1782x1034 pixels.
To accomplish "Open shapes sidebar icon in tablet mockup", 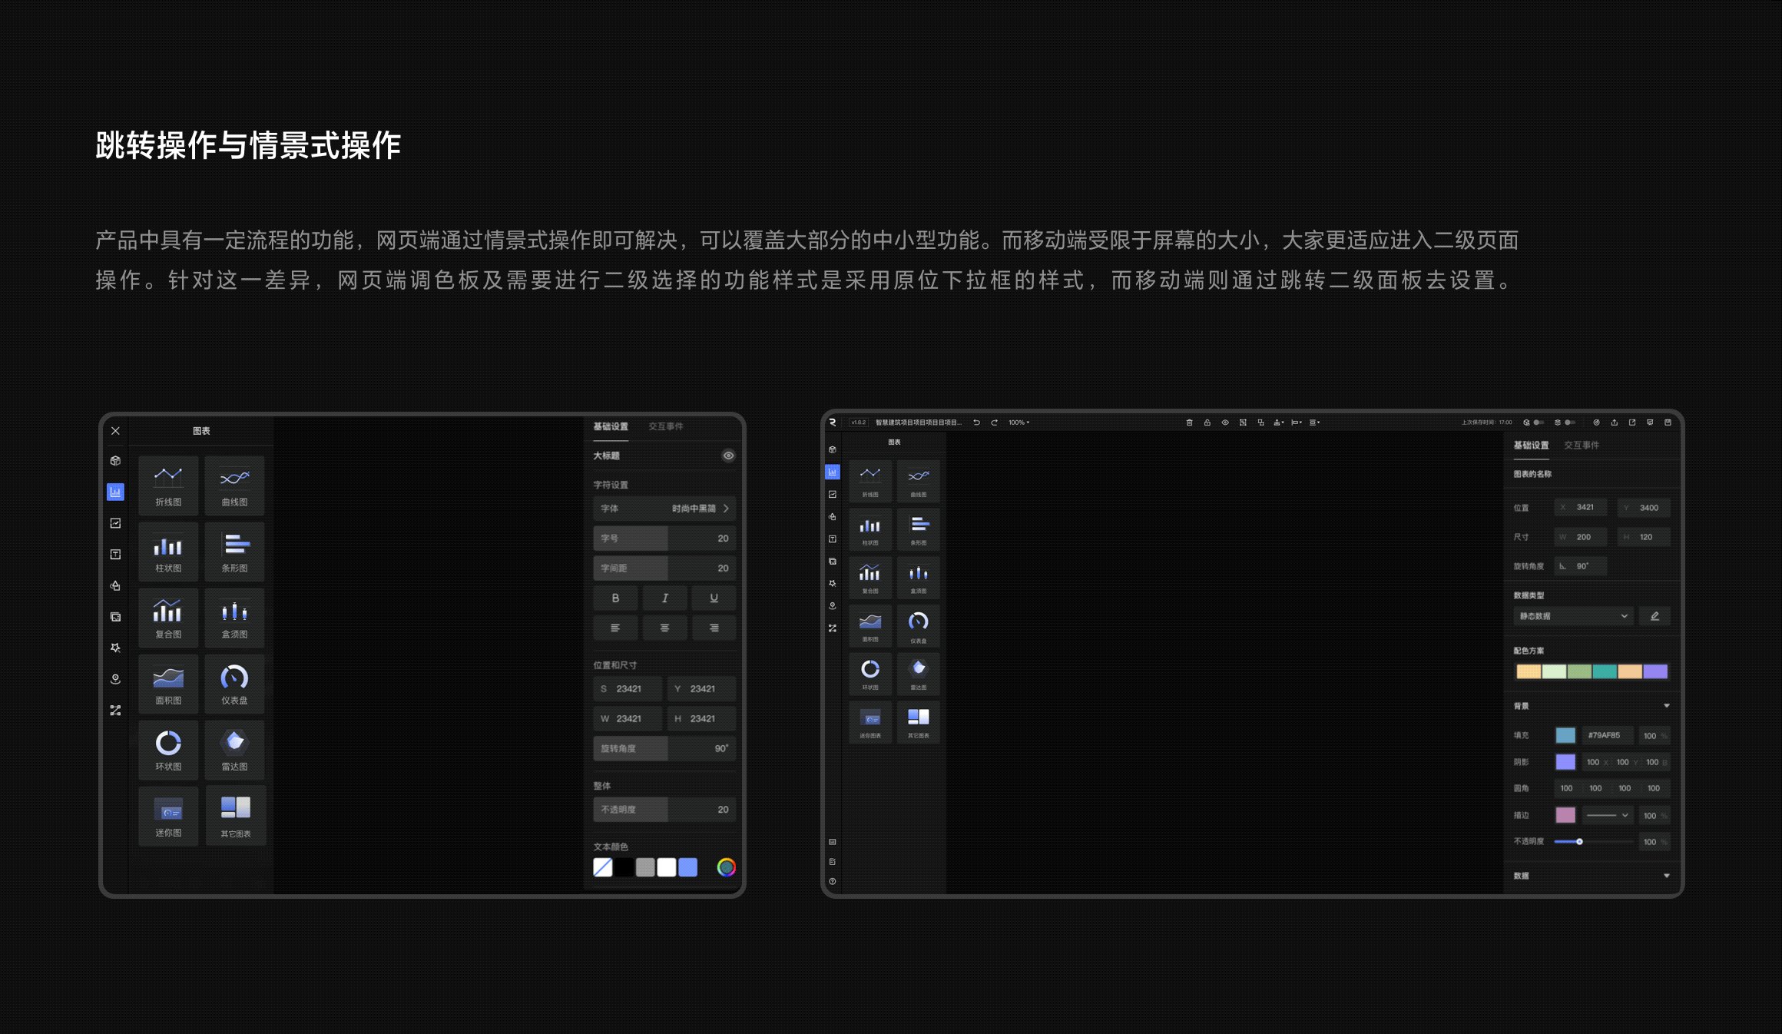I will coord(115,585).
